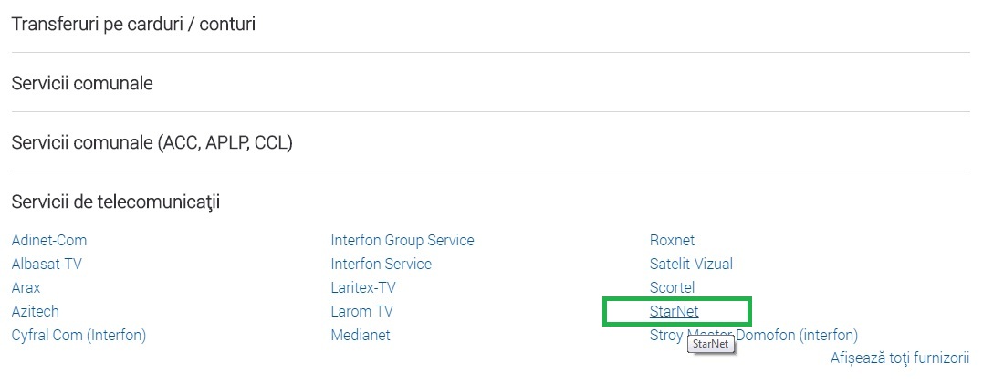Expand the Servicii comunale section
Image resolution: width=983 pixels, height=384 pixels.
click(x=82, y=83)
